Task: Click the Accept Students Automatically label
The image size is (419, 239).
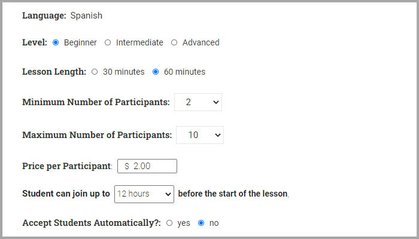Action: [91, 223]
